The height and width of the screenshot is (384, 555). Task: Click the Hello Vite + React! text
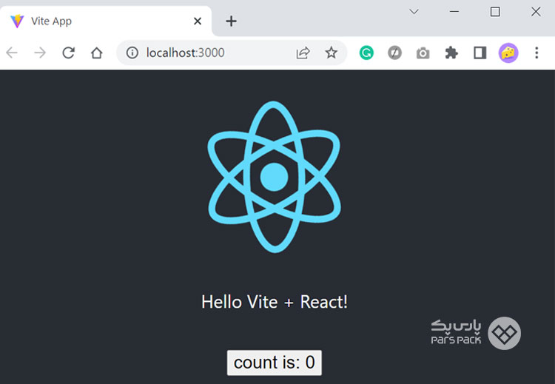click(x=275, y=302)
